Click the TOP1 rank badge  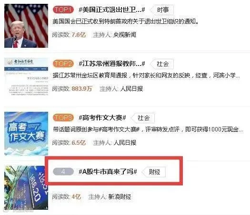tap(63, 10)
